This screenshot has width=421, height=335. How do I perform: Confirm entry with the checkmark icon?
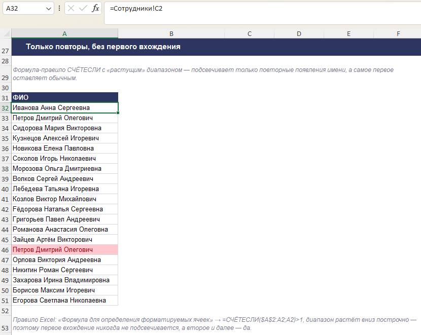click(83, 8)
